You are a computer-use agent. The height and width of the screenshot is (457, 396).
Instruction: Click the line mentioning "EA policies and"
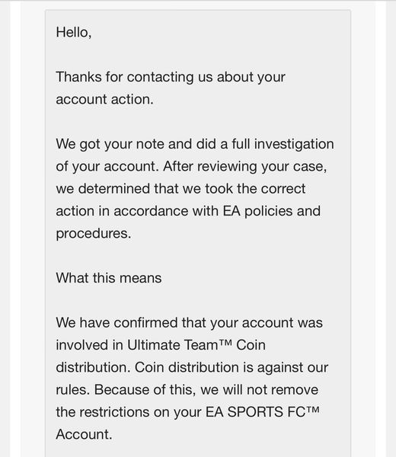[x=188, y=211]
